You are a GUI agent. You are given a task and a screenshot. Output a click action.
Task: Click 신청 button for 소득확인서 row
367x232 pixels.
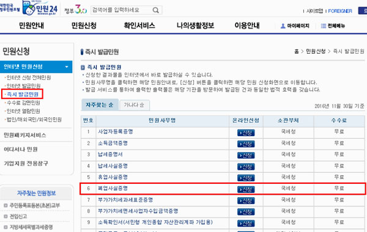click(246, 223)
